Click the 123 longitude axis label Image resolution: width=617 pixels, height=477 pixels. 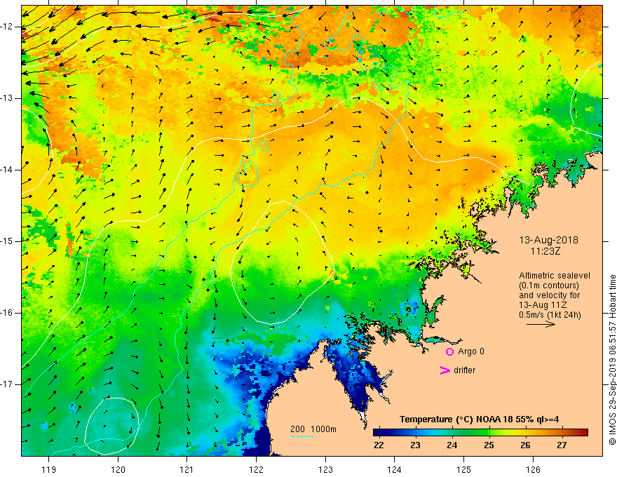tap(325, 469)
